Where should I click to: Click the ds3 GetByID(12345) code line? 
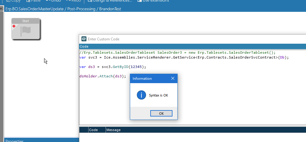(113, 67)
